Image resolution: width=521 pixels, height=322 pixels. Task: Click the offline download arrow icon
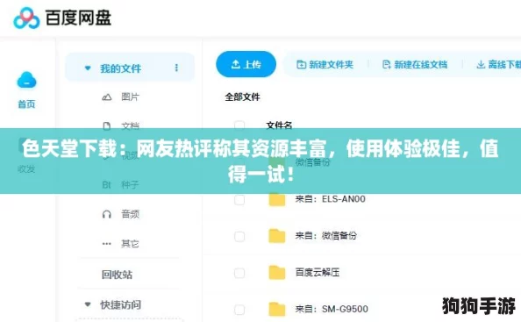tap(481, 64)
